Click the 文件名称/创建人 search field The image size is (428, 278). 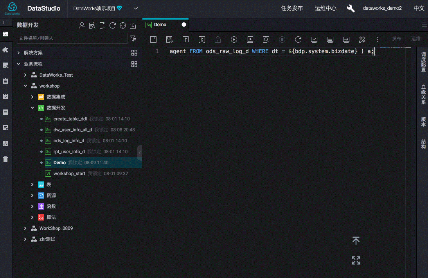click(x=72, y=38)
